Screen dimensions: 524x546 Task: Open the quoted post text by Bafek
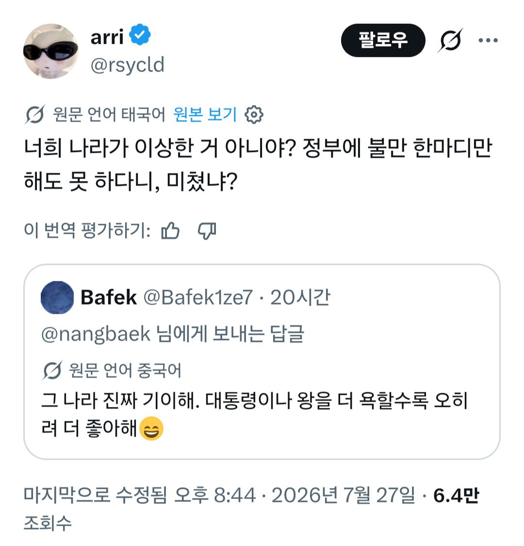(254, 414)
